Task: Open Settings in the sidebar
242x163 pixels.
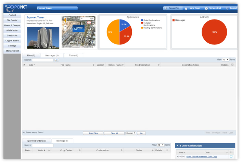Action: 12,45
